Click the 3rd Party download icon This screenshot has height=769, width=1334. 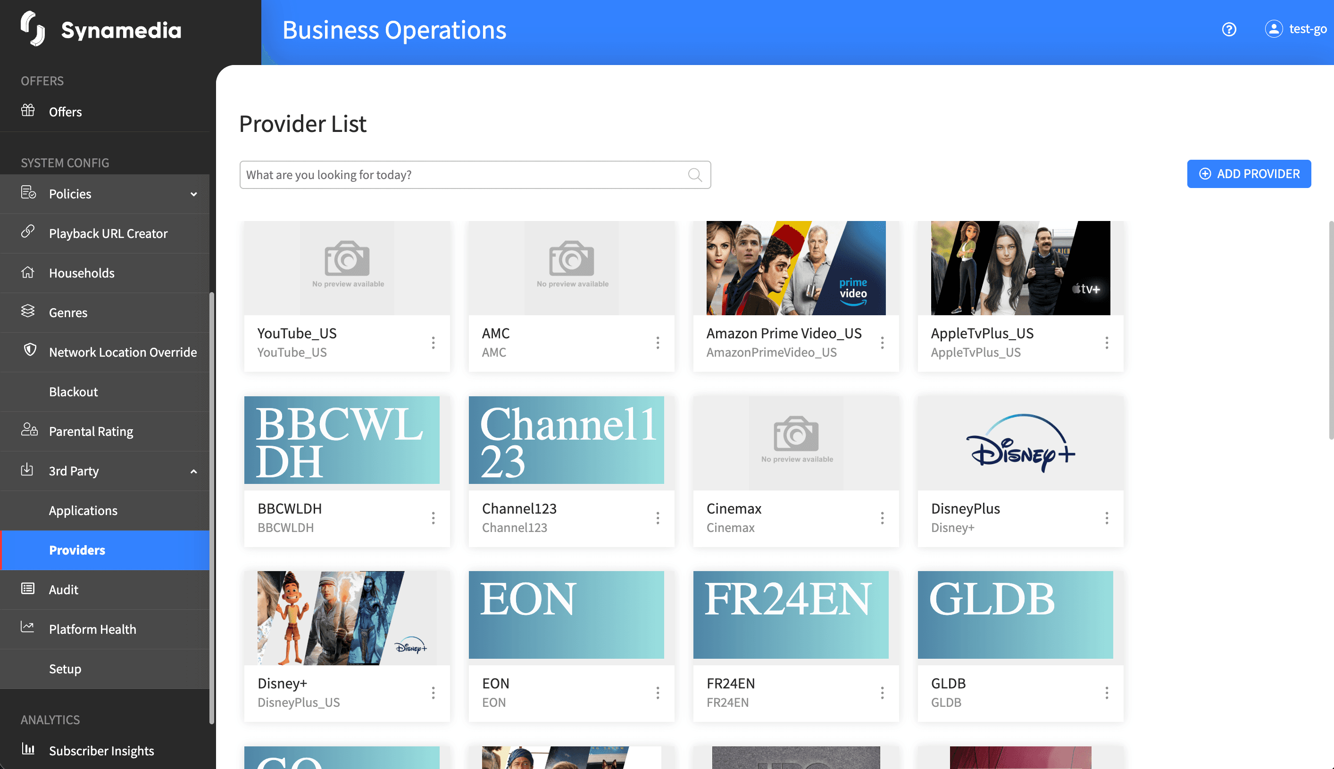(27, 469)
